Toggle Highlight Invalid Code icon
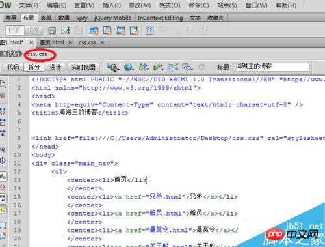Screen dimensions: 325x247 pos(3,187)
